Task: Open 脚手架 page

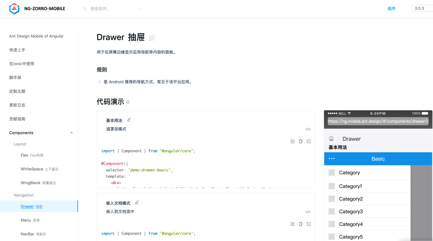Action: tap(15, 77)
